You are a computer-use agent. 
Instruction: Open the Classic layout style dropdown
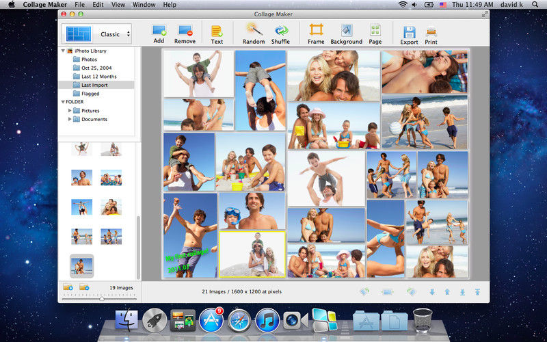[x=115, y=34]
